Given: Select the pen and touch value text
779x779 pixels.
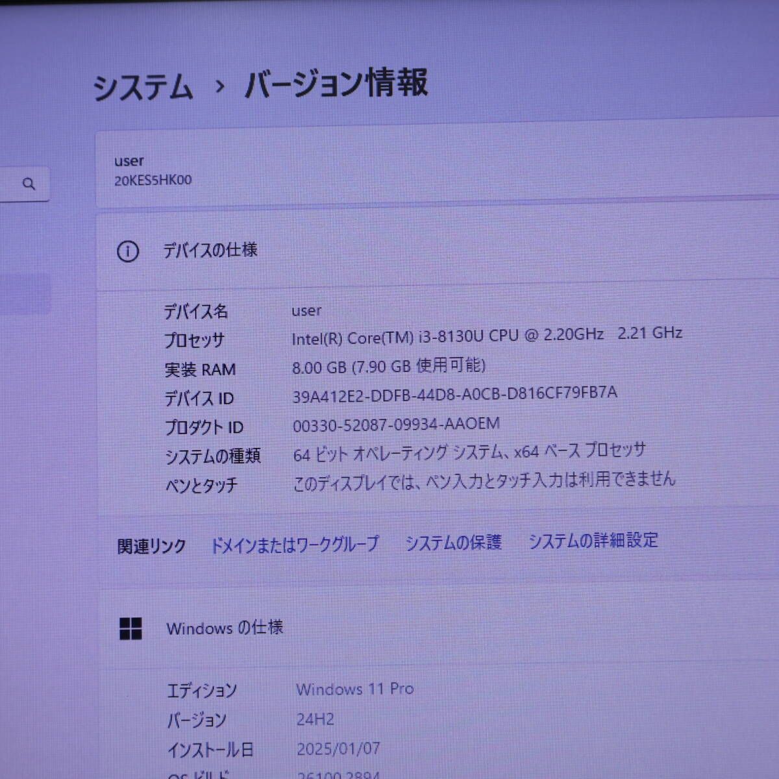Looking at the screenshot, I should pyautogui.click(x=484, y=481).
